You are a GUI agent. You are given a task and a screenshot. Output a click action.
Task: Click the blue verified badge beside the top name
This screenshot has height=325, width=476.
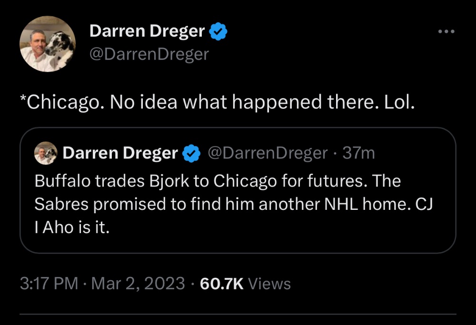click(x=218, y=32)
